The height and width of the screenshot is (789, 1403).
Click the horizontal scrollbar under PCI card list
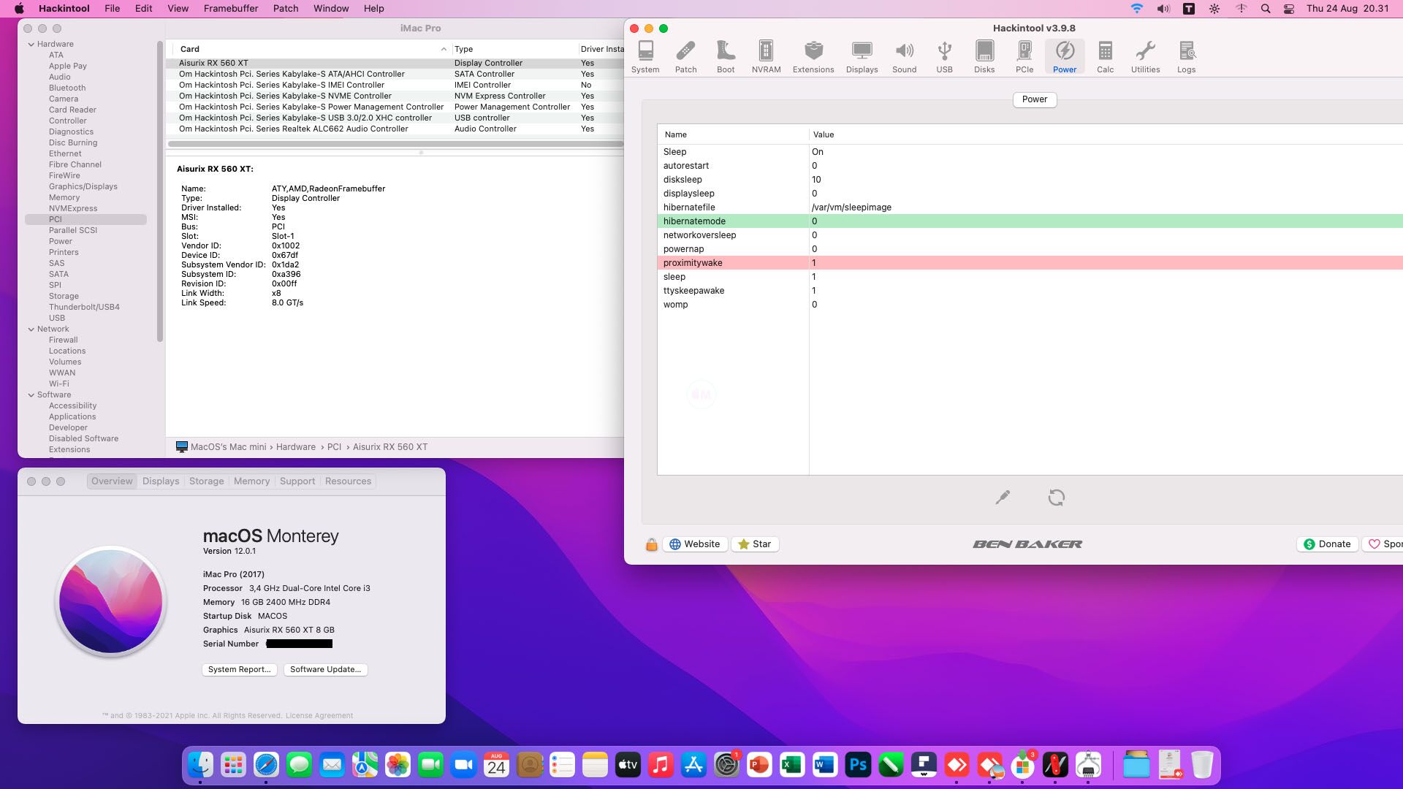(x=395, y=144)
